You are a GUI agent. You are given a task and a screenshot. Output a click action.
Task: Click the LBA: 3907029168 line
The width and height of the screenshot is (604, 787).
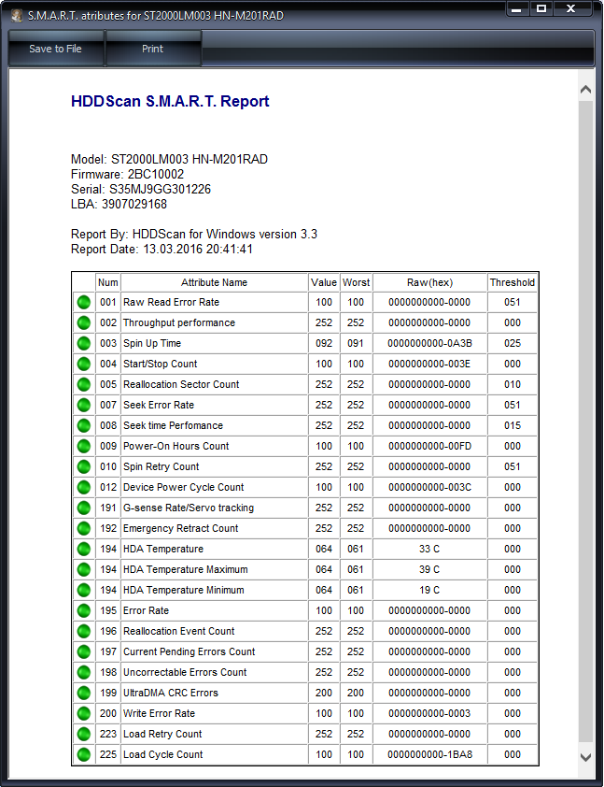point(119,205)
